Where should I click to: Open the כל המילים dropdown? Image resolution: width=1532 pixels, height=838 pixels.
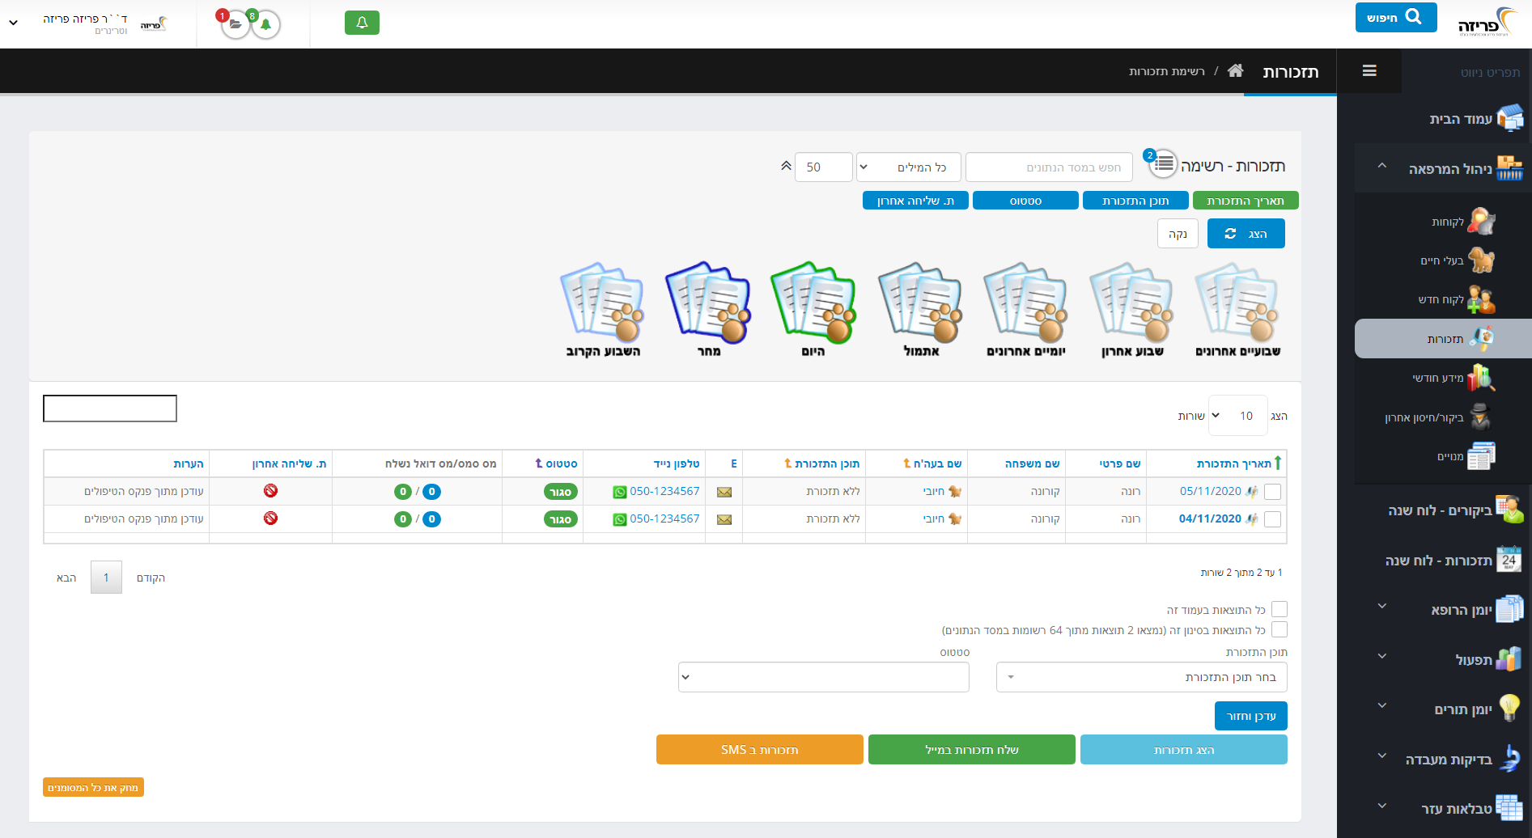coord(908,167)
